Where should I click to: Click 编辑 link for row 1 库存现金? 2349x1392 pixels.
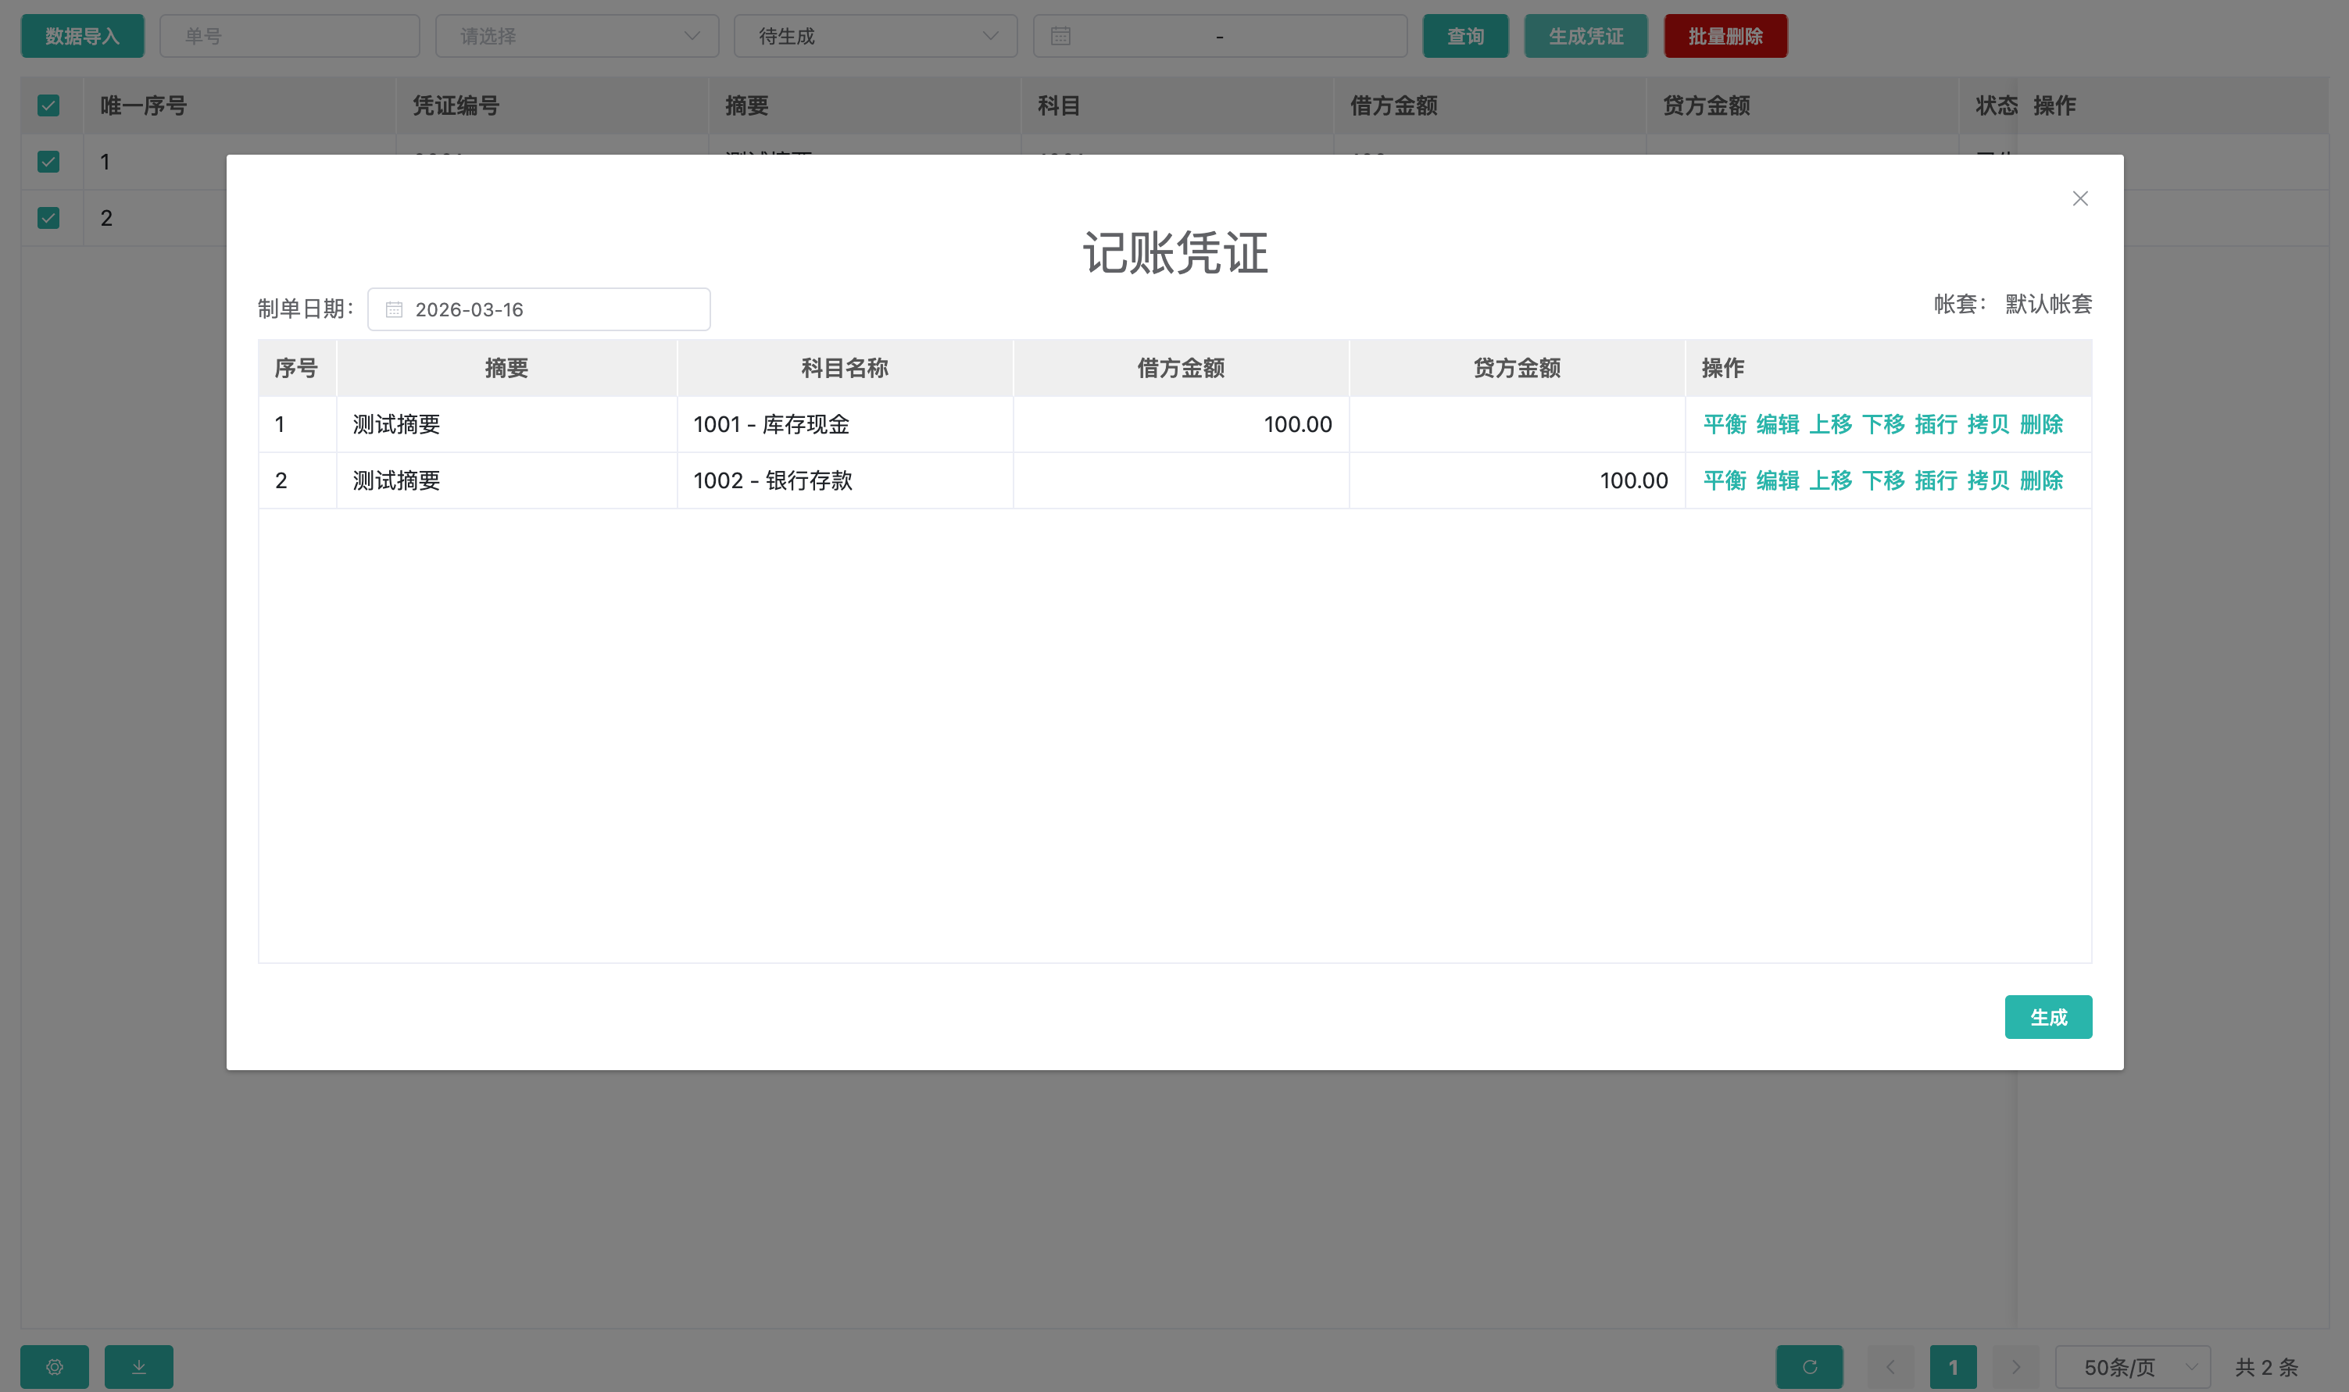[1777, 424]
